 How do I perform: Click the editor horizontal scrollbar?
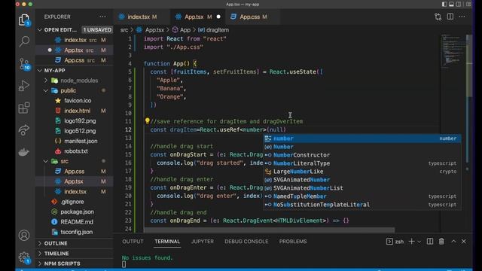270,230
